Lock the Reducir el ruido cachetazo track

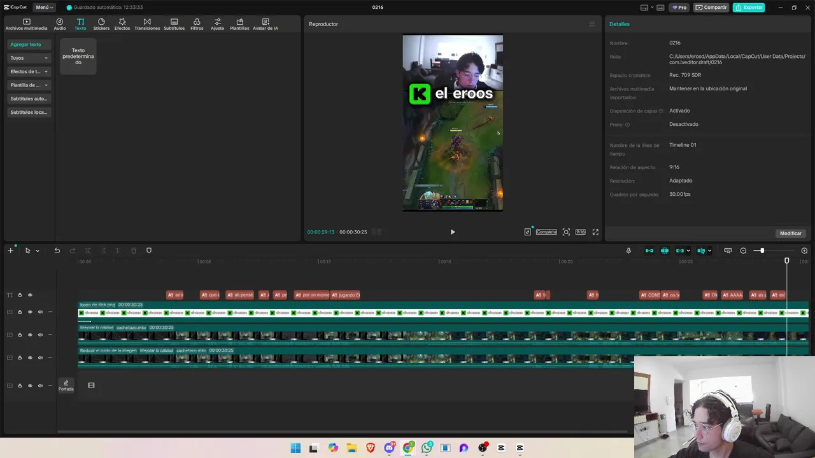[x=20, y=357]
